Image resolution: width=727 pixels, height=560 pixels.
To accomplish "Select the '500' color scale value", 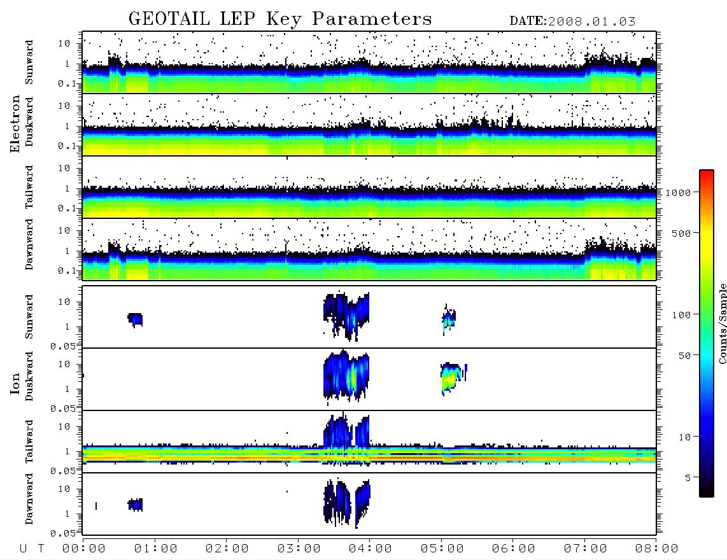I will click(681, 233).
